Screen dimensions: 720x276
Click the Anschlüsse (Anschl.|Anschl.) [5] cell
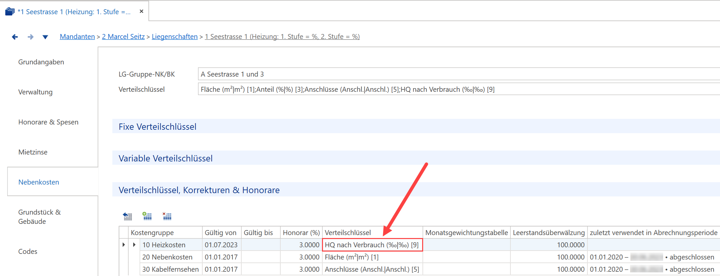(x=372, y=269)
